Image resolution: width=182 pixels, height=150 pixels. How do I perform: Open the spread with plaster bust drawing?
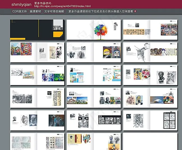[150, 75]
